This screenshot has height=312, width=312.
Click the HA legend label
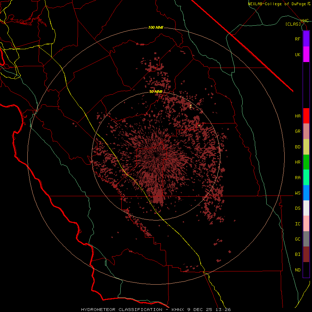click(297, 116)
